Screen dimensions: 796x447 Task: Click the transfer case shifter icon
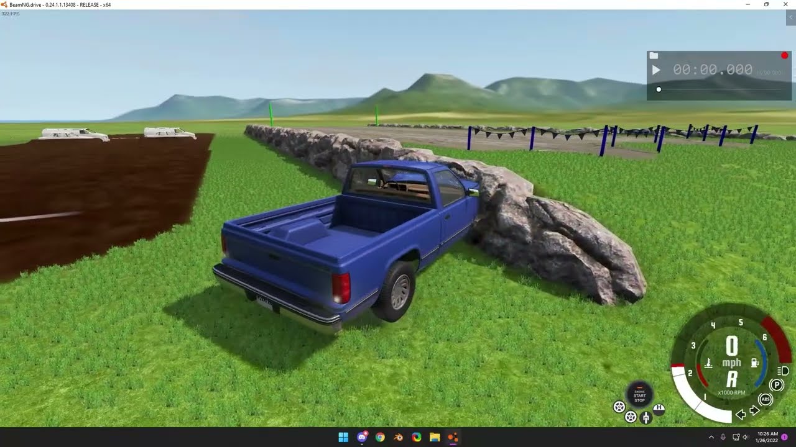coord(646,417)
